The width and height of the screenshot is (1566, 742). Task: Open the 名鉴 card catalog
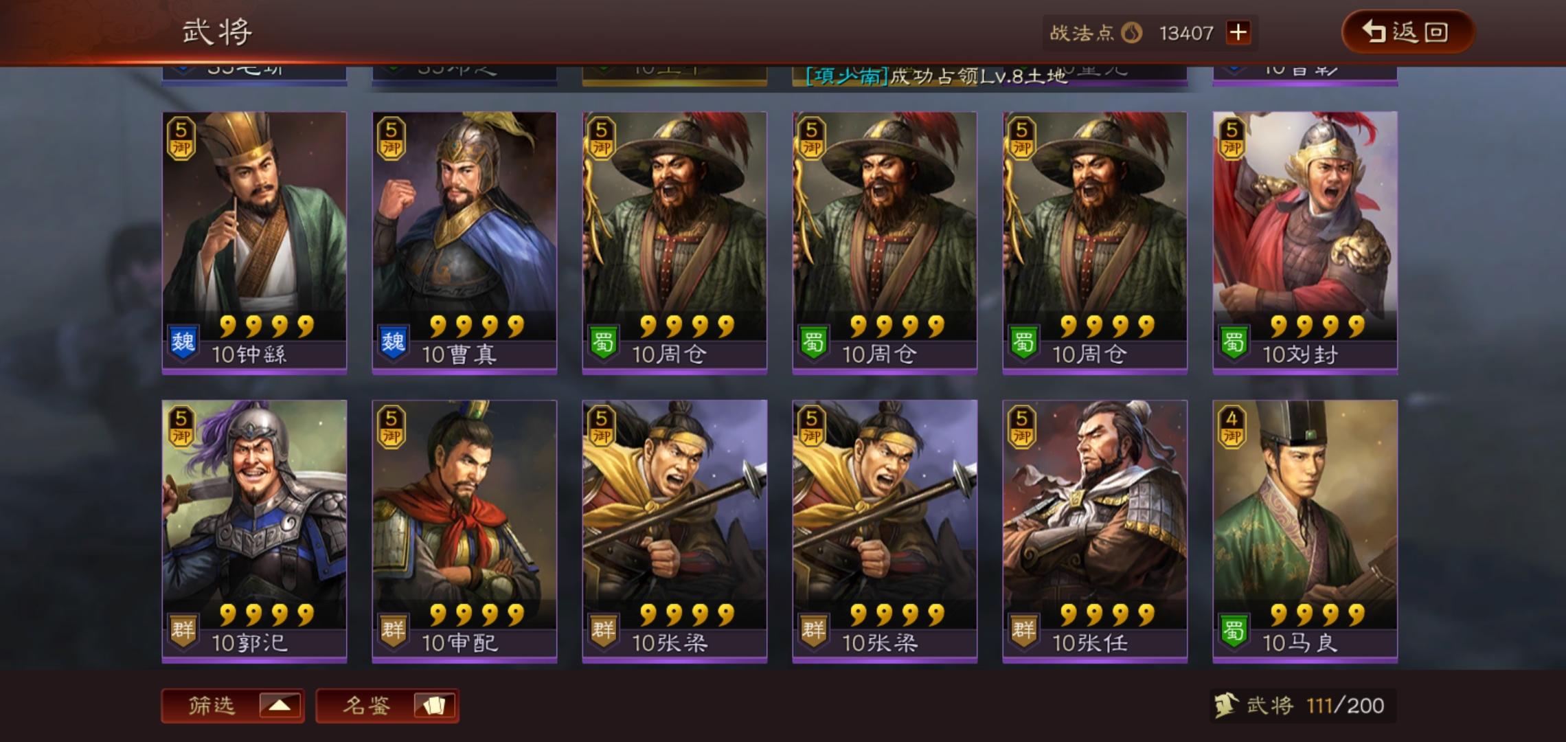(387, 706)
